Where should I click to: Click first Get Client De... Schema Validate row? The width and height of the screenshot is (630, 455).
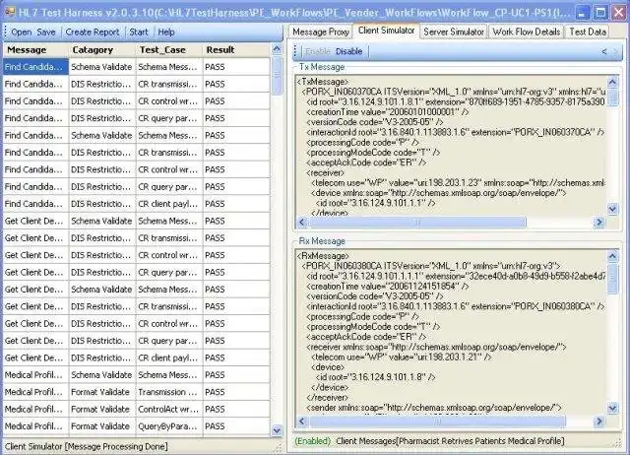pyautogui.click(x=137, y=221)
